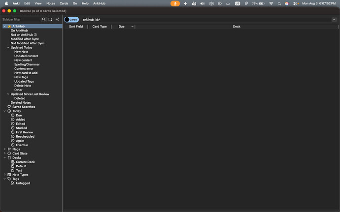Click the clock icon beside Edited
The width and height of the screenshot is (340, 212).
pyautogui.click(x=13, y=123)
